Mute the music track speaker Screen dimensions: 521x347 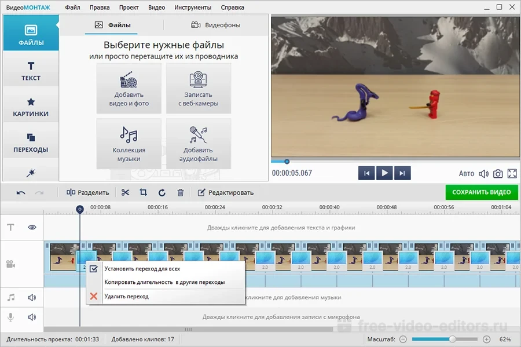[x=32, y=298]
